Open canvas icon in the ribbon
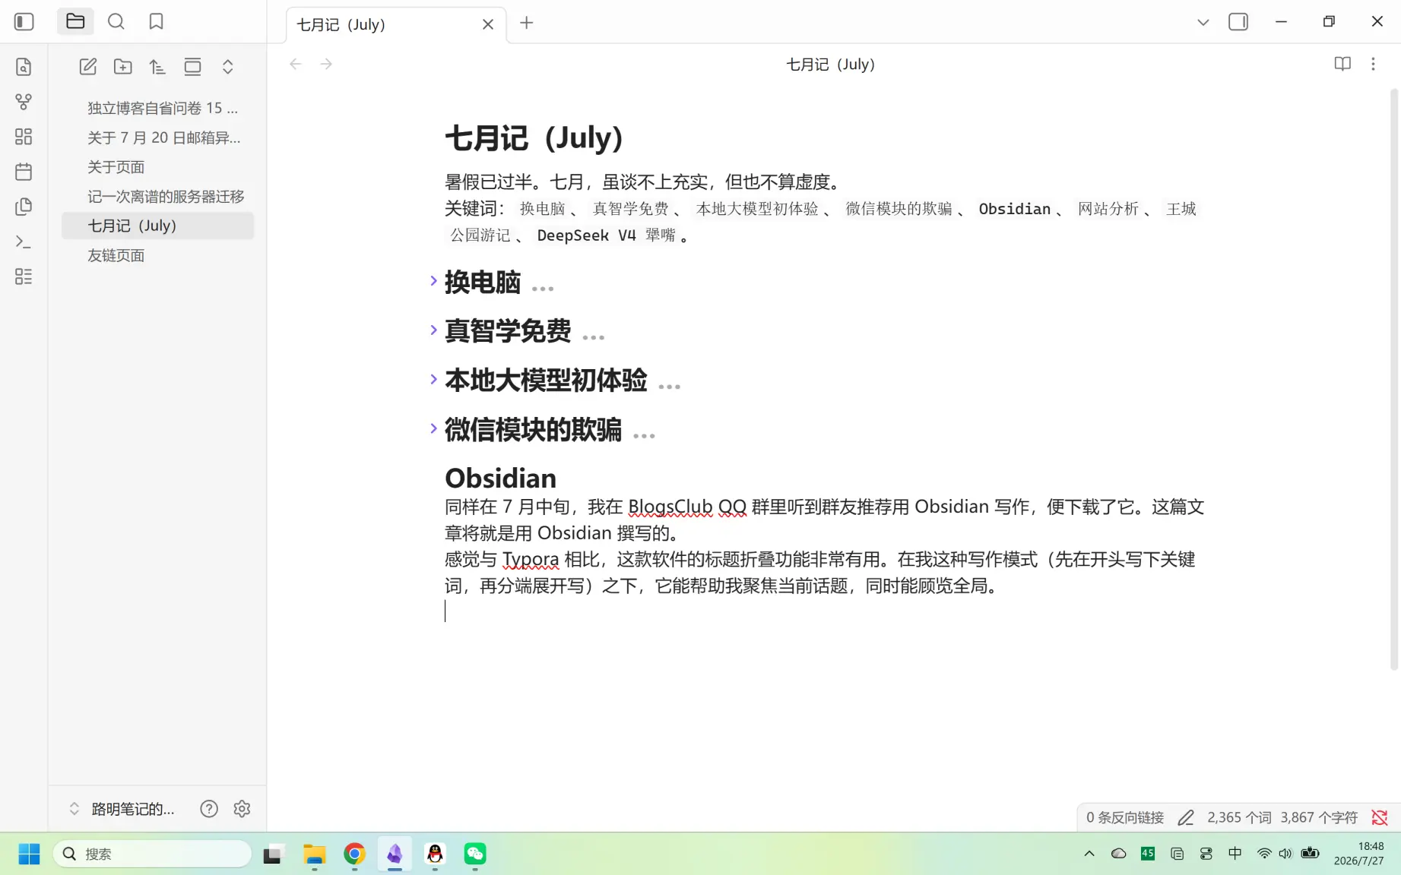This screenshot has width=1401, height=875. pyautogui.click(x=24, y=137)
